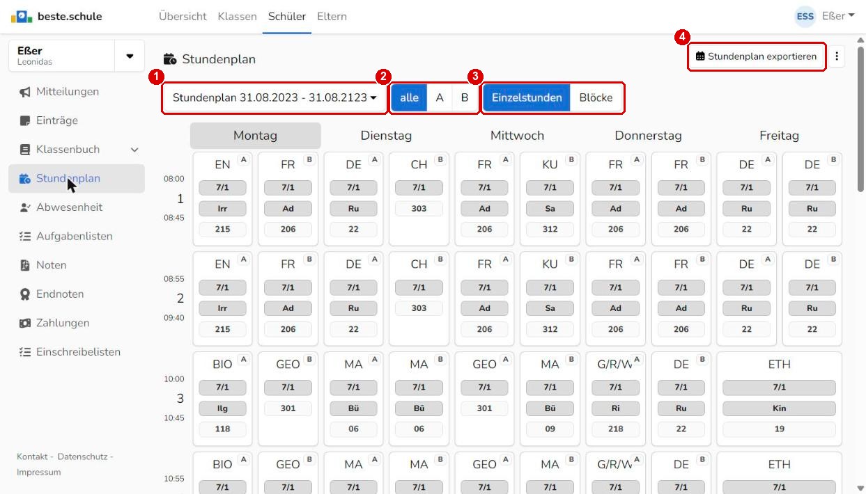Expand the student selector arrow next to Eßer

tap(130, 56)
